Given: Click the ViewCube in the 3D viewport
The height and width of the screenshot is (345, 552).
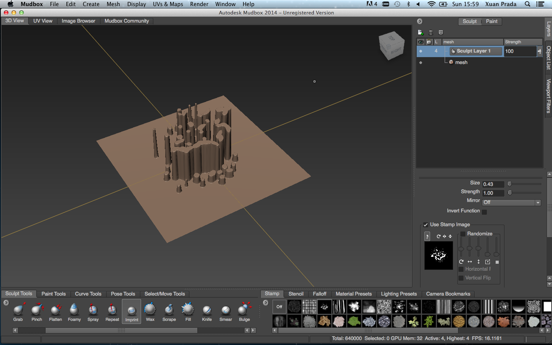Looking at the screenshot, I should pos(391,46).
